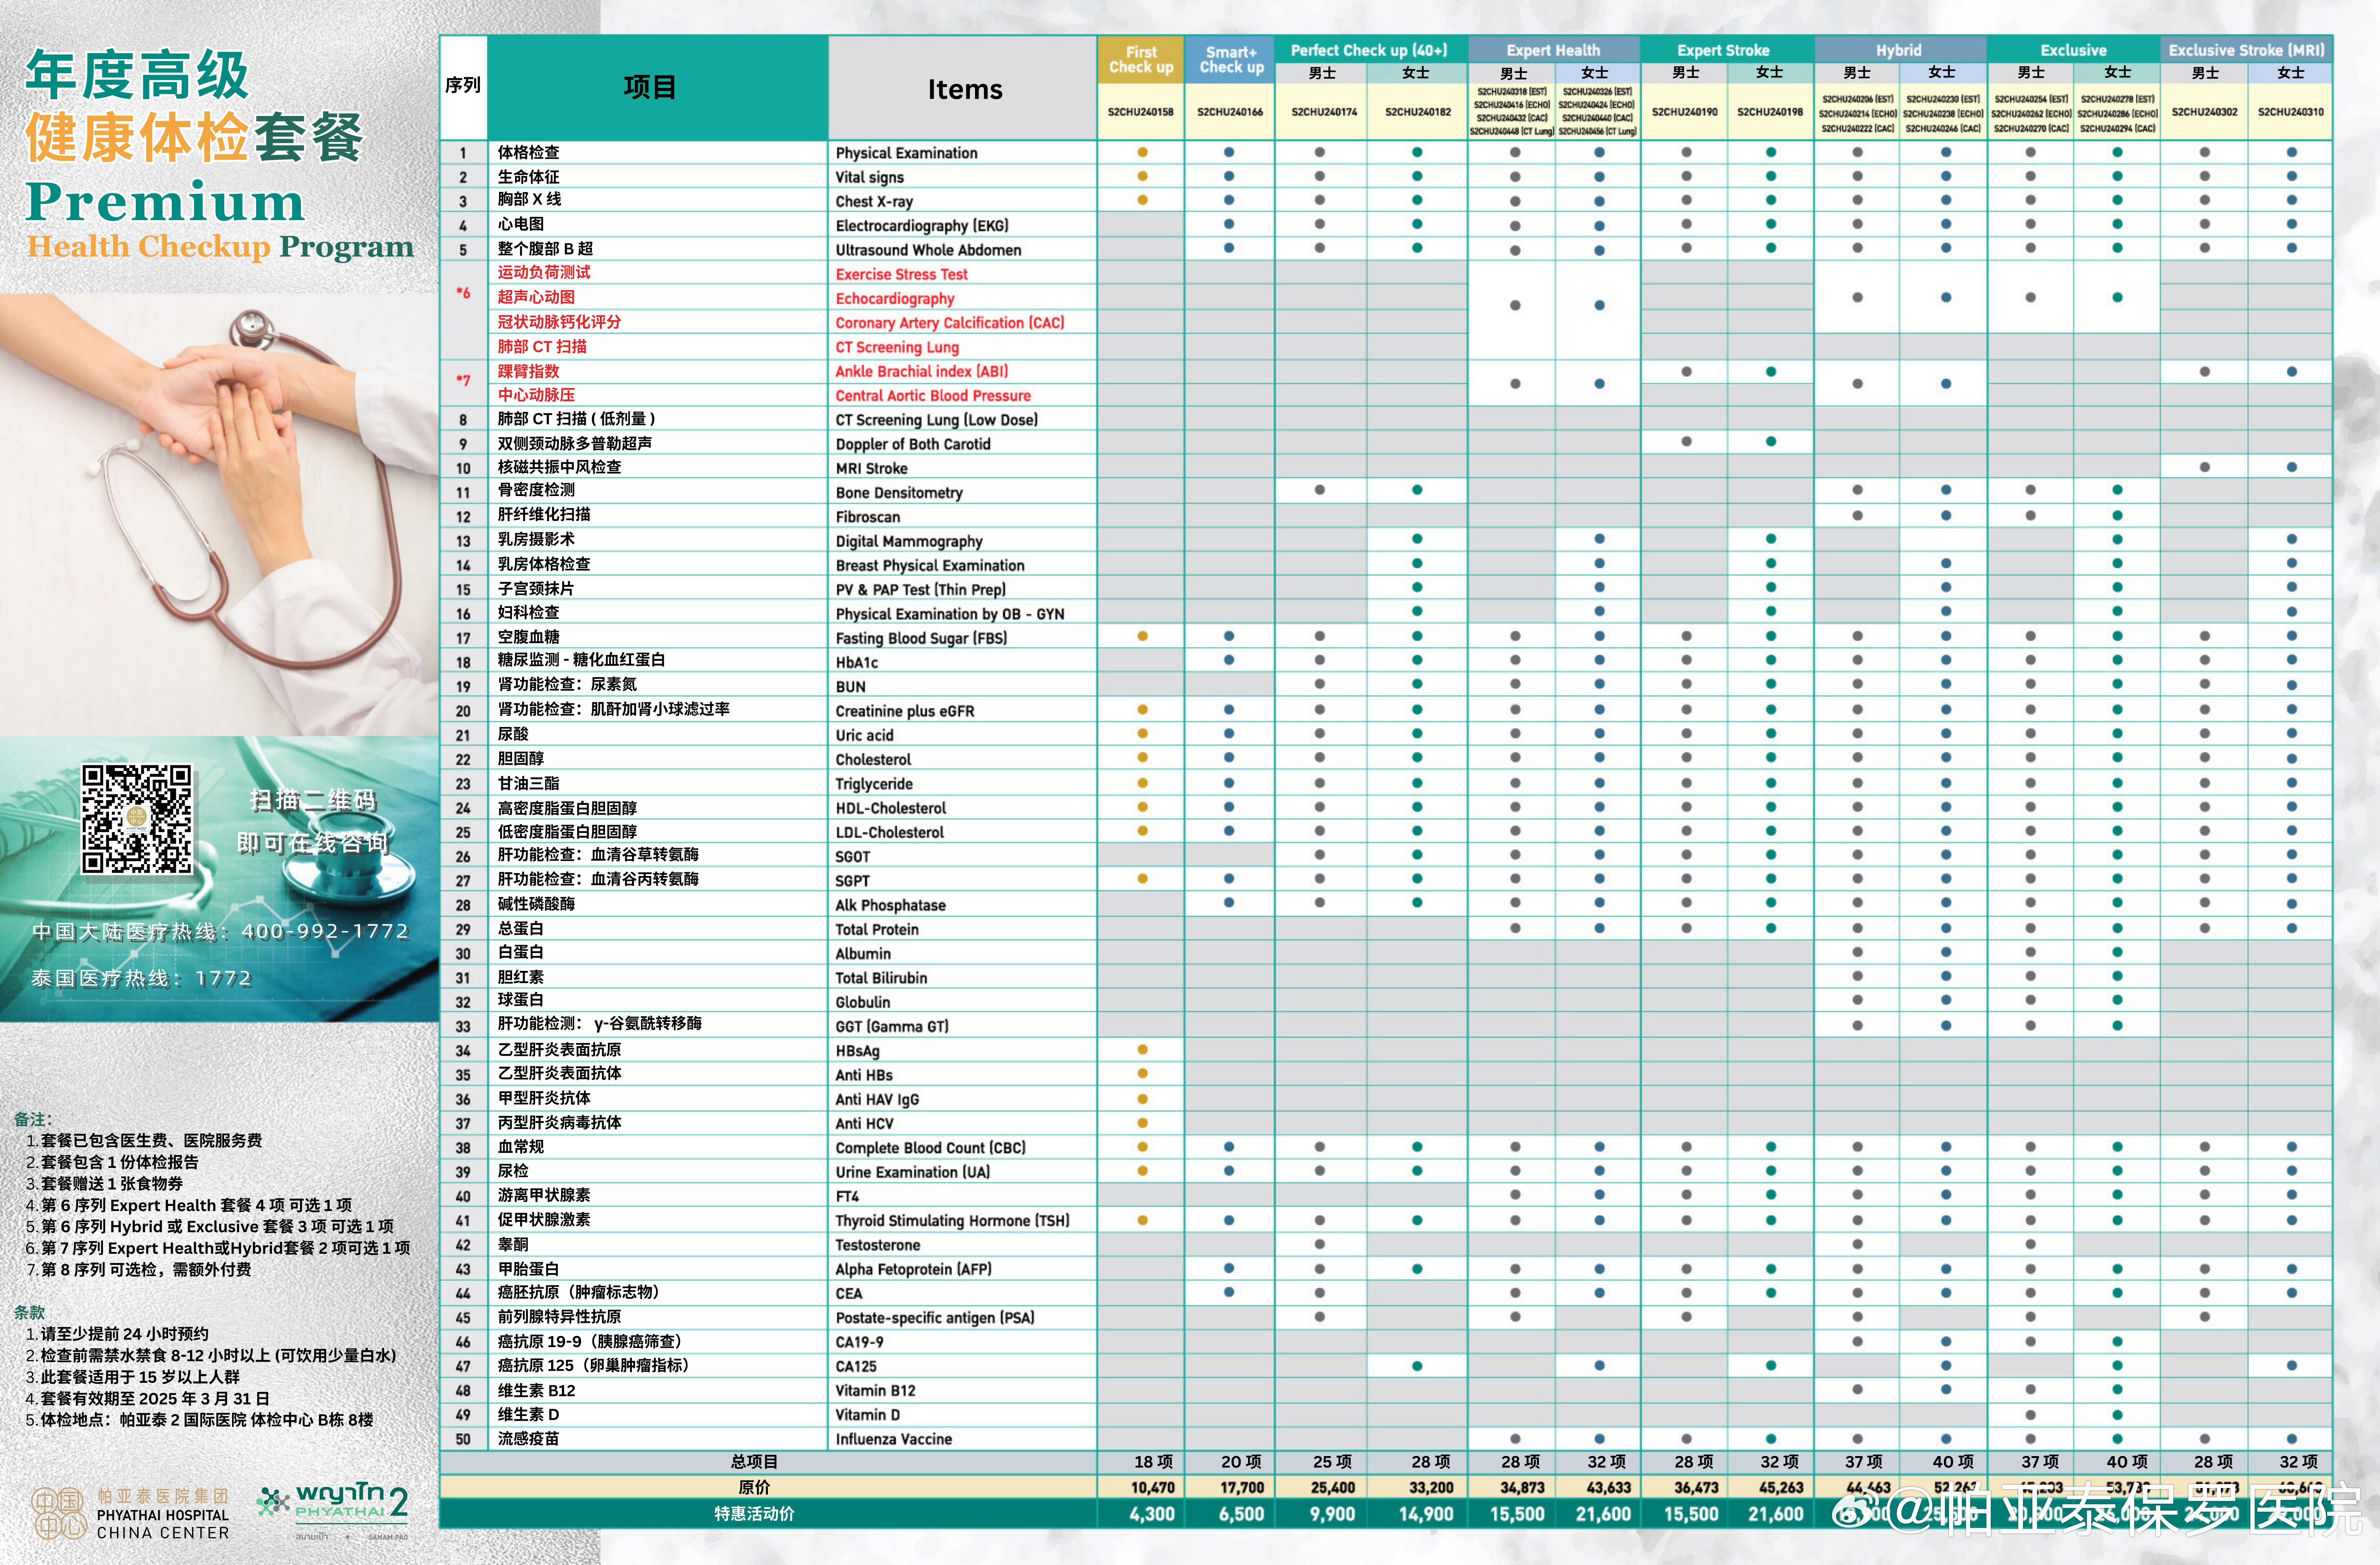Select the 'Expert Health' package header
Viewport: 2380px width, 1565px height.
coord(1553,50)
